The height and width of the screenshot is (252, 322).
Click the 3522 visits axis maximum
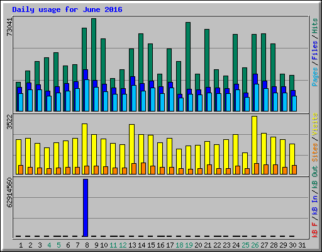pyautogui.click(x=9, y=122)
